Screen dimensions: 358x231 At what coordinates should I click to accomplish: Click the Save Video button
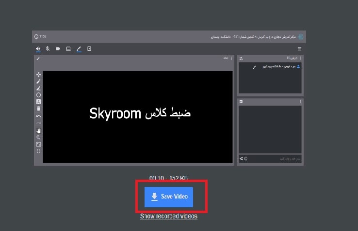(169, 197)
